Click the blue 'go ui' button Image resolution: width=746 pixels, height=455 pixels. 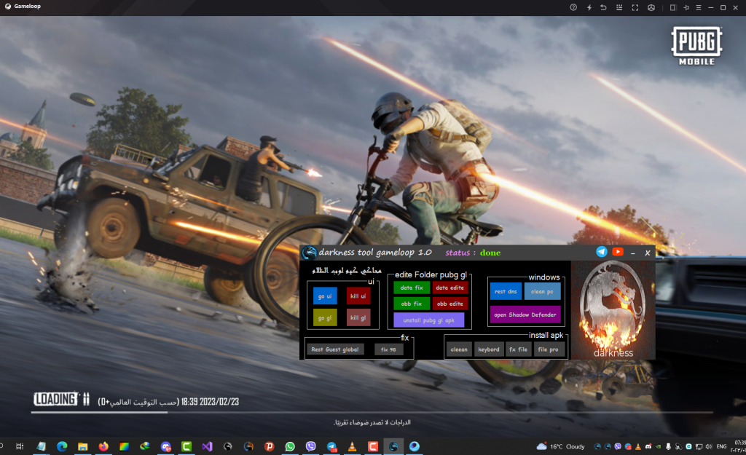325,296
